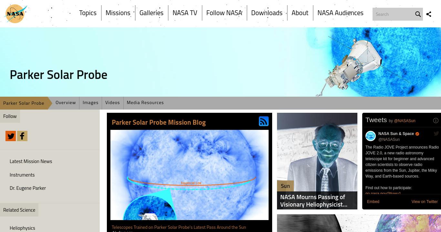Viewport: 441px width, 232px height.
Task: Open the Heliophysics related science link
Action: point(22,228)
